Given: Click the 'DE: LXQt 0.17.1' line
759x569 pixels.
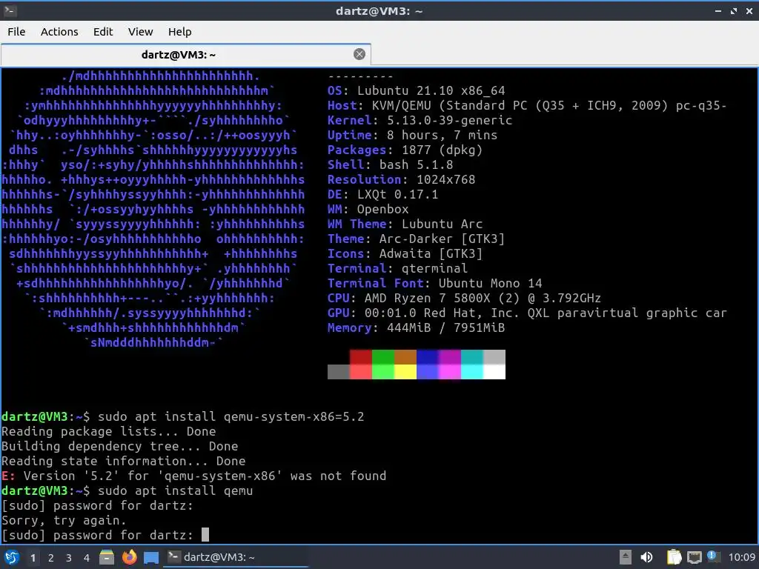Looking at the screenshot, I should (383, 195).
